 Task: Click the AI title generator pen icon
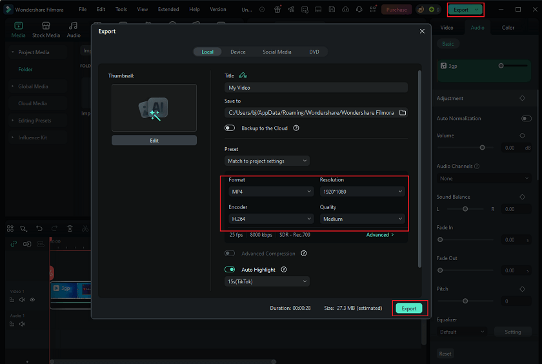[x=243, y=76]
